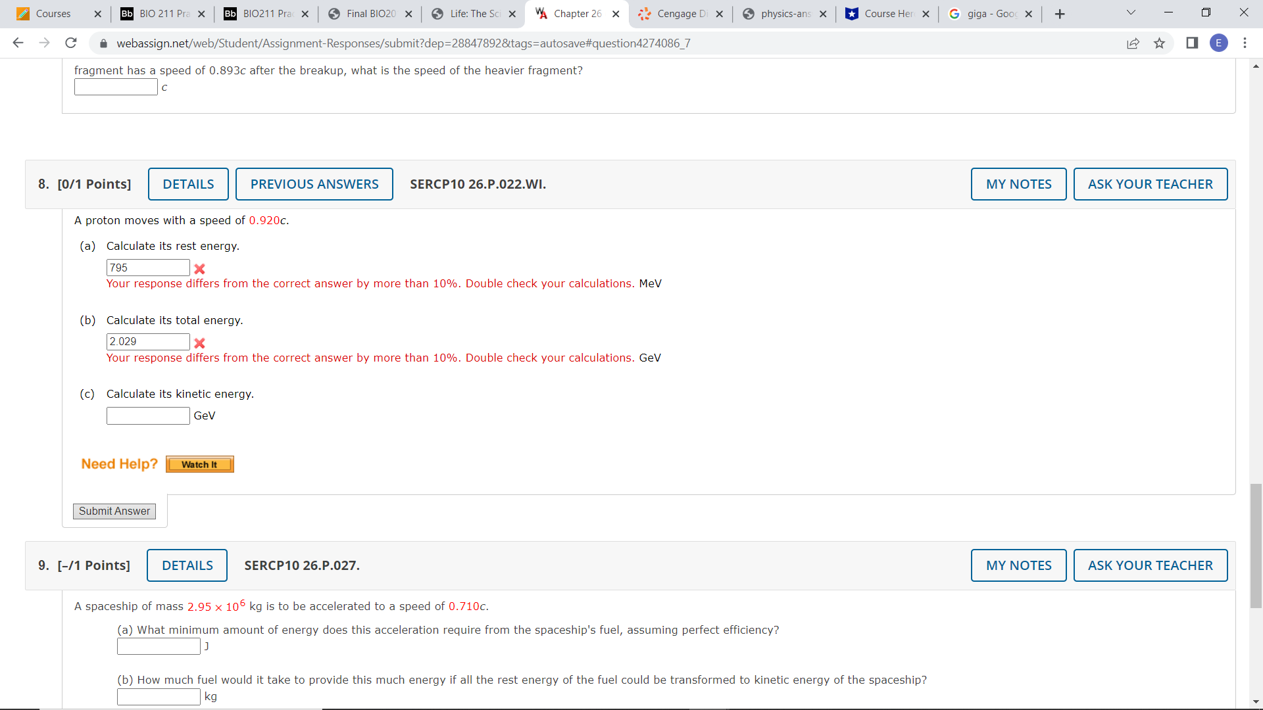The image size is (1263, 710).
Task: Click the Submit Answer button
Action: [x=114, y=511]
